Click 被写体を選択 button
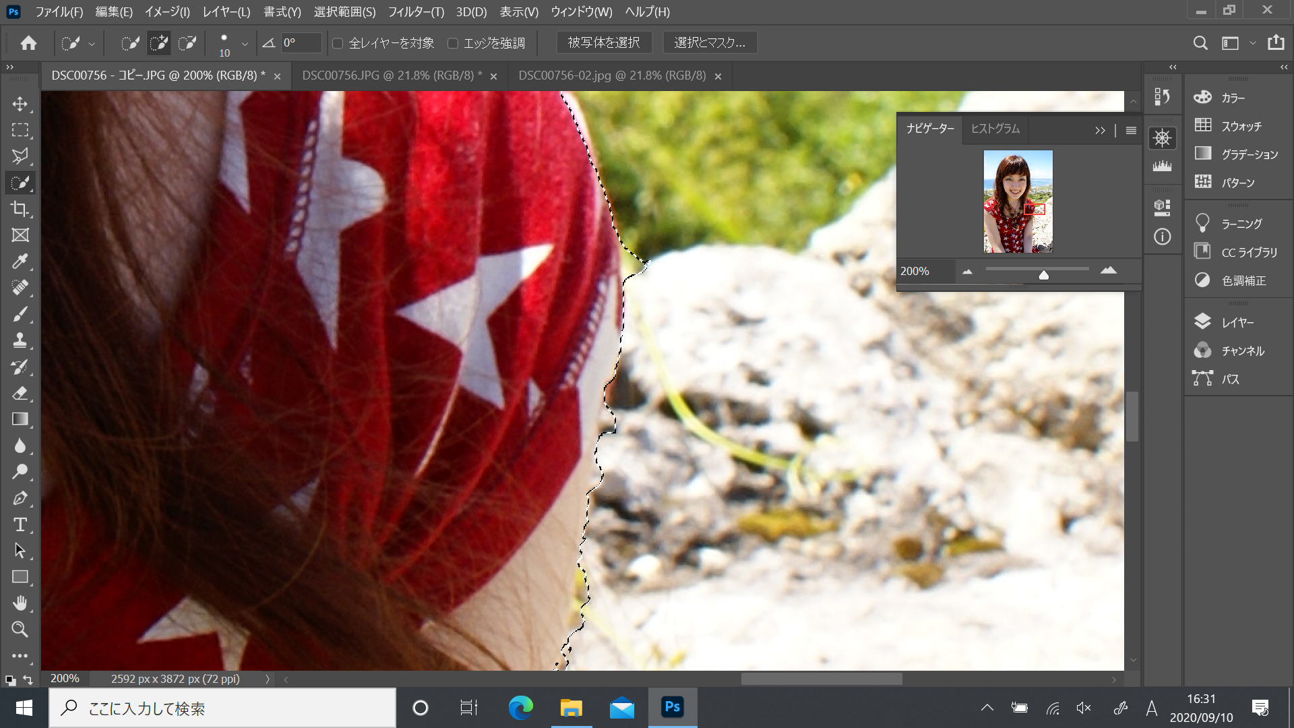 (x=604, y=42)
